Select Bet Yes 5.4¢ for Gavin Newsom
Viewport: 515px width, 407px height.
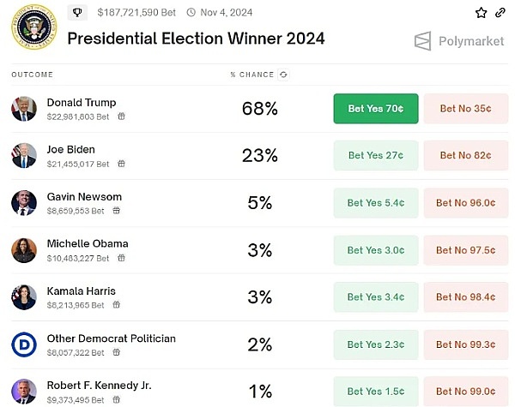(376, 203)
